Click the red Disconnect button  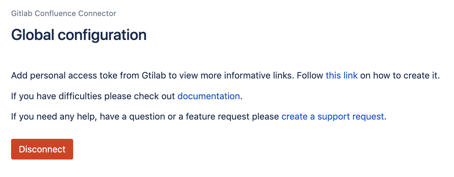click(42, 149)
